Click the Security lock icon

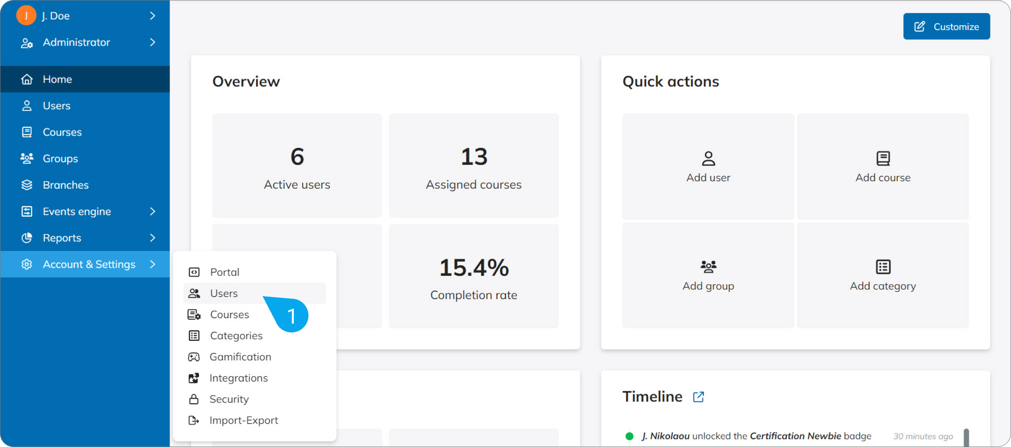[194, 399]
